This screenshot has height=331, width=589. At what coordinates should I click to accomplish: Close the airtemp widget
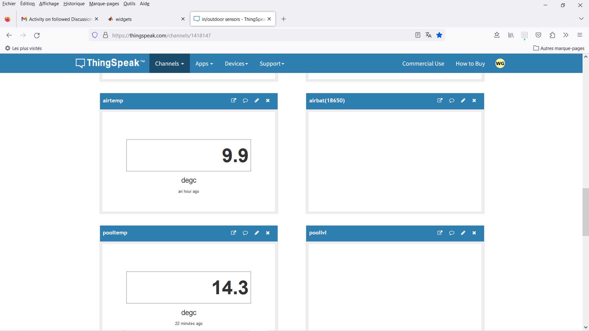click(x=268, y=101)
